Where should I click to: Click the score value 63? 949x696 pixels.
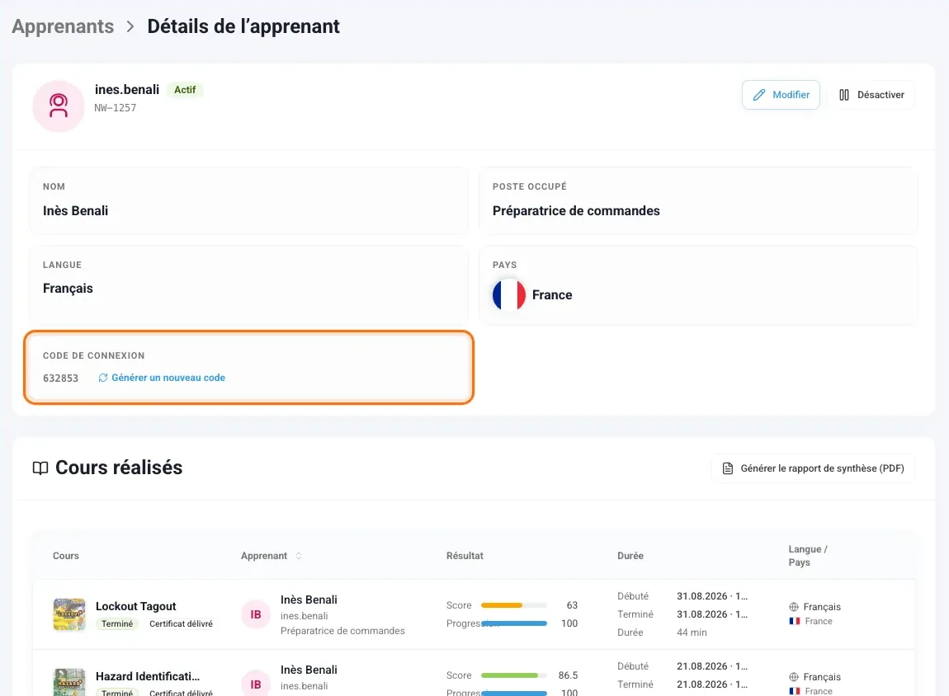[572, 605]
